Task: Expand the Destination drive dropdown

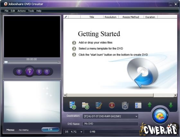Action: (136, 116)
